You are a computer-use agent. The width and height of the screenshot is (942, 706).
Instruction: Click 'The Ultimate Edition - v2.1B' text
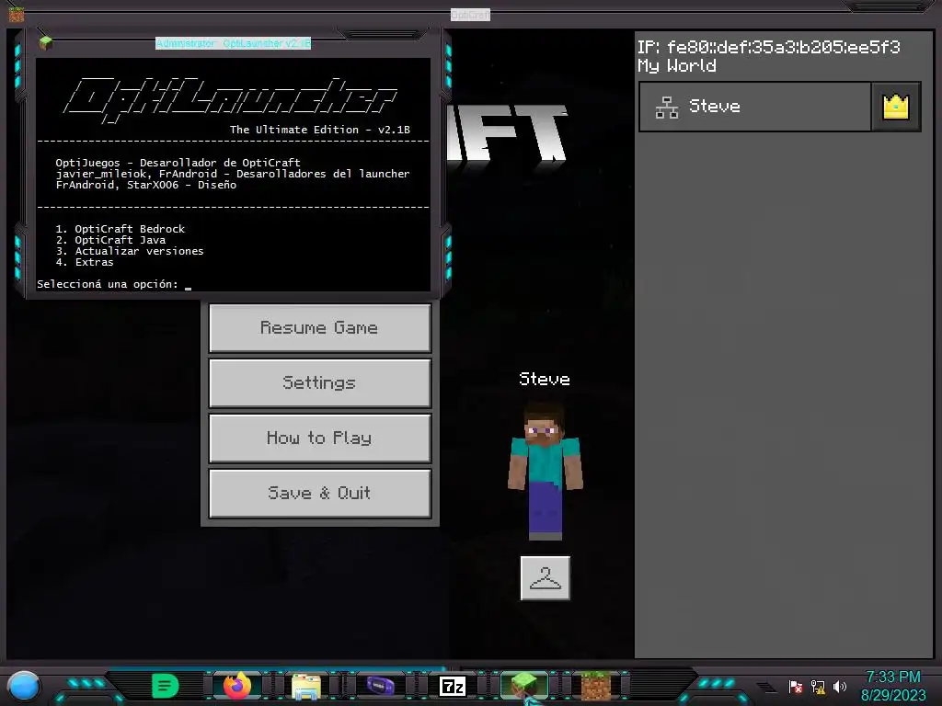320,130
